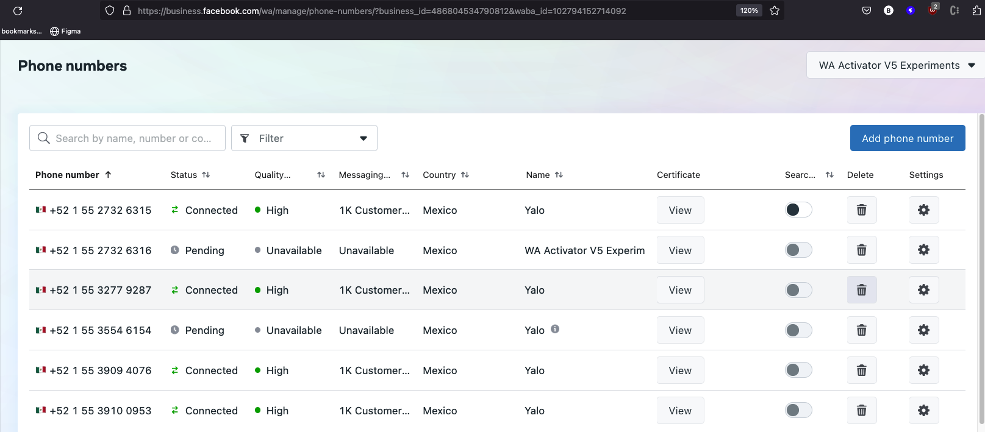Viewport: 985px width, 432px height.
Task: Open settings gear for +52 1 55 3277 9287
Action: (x=924, y=290)
